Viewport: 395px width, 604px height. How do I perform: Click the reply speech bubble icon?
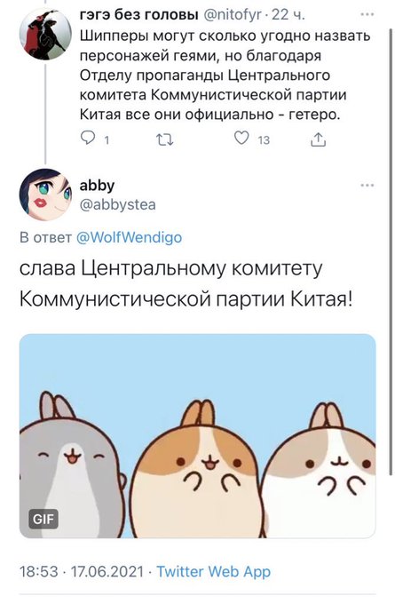[x=87, y=139]
